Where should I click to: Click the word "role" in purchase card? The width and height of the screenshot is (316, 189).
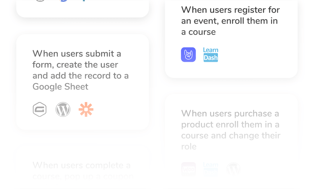(189, 147)
